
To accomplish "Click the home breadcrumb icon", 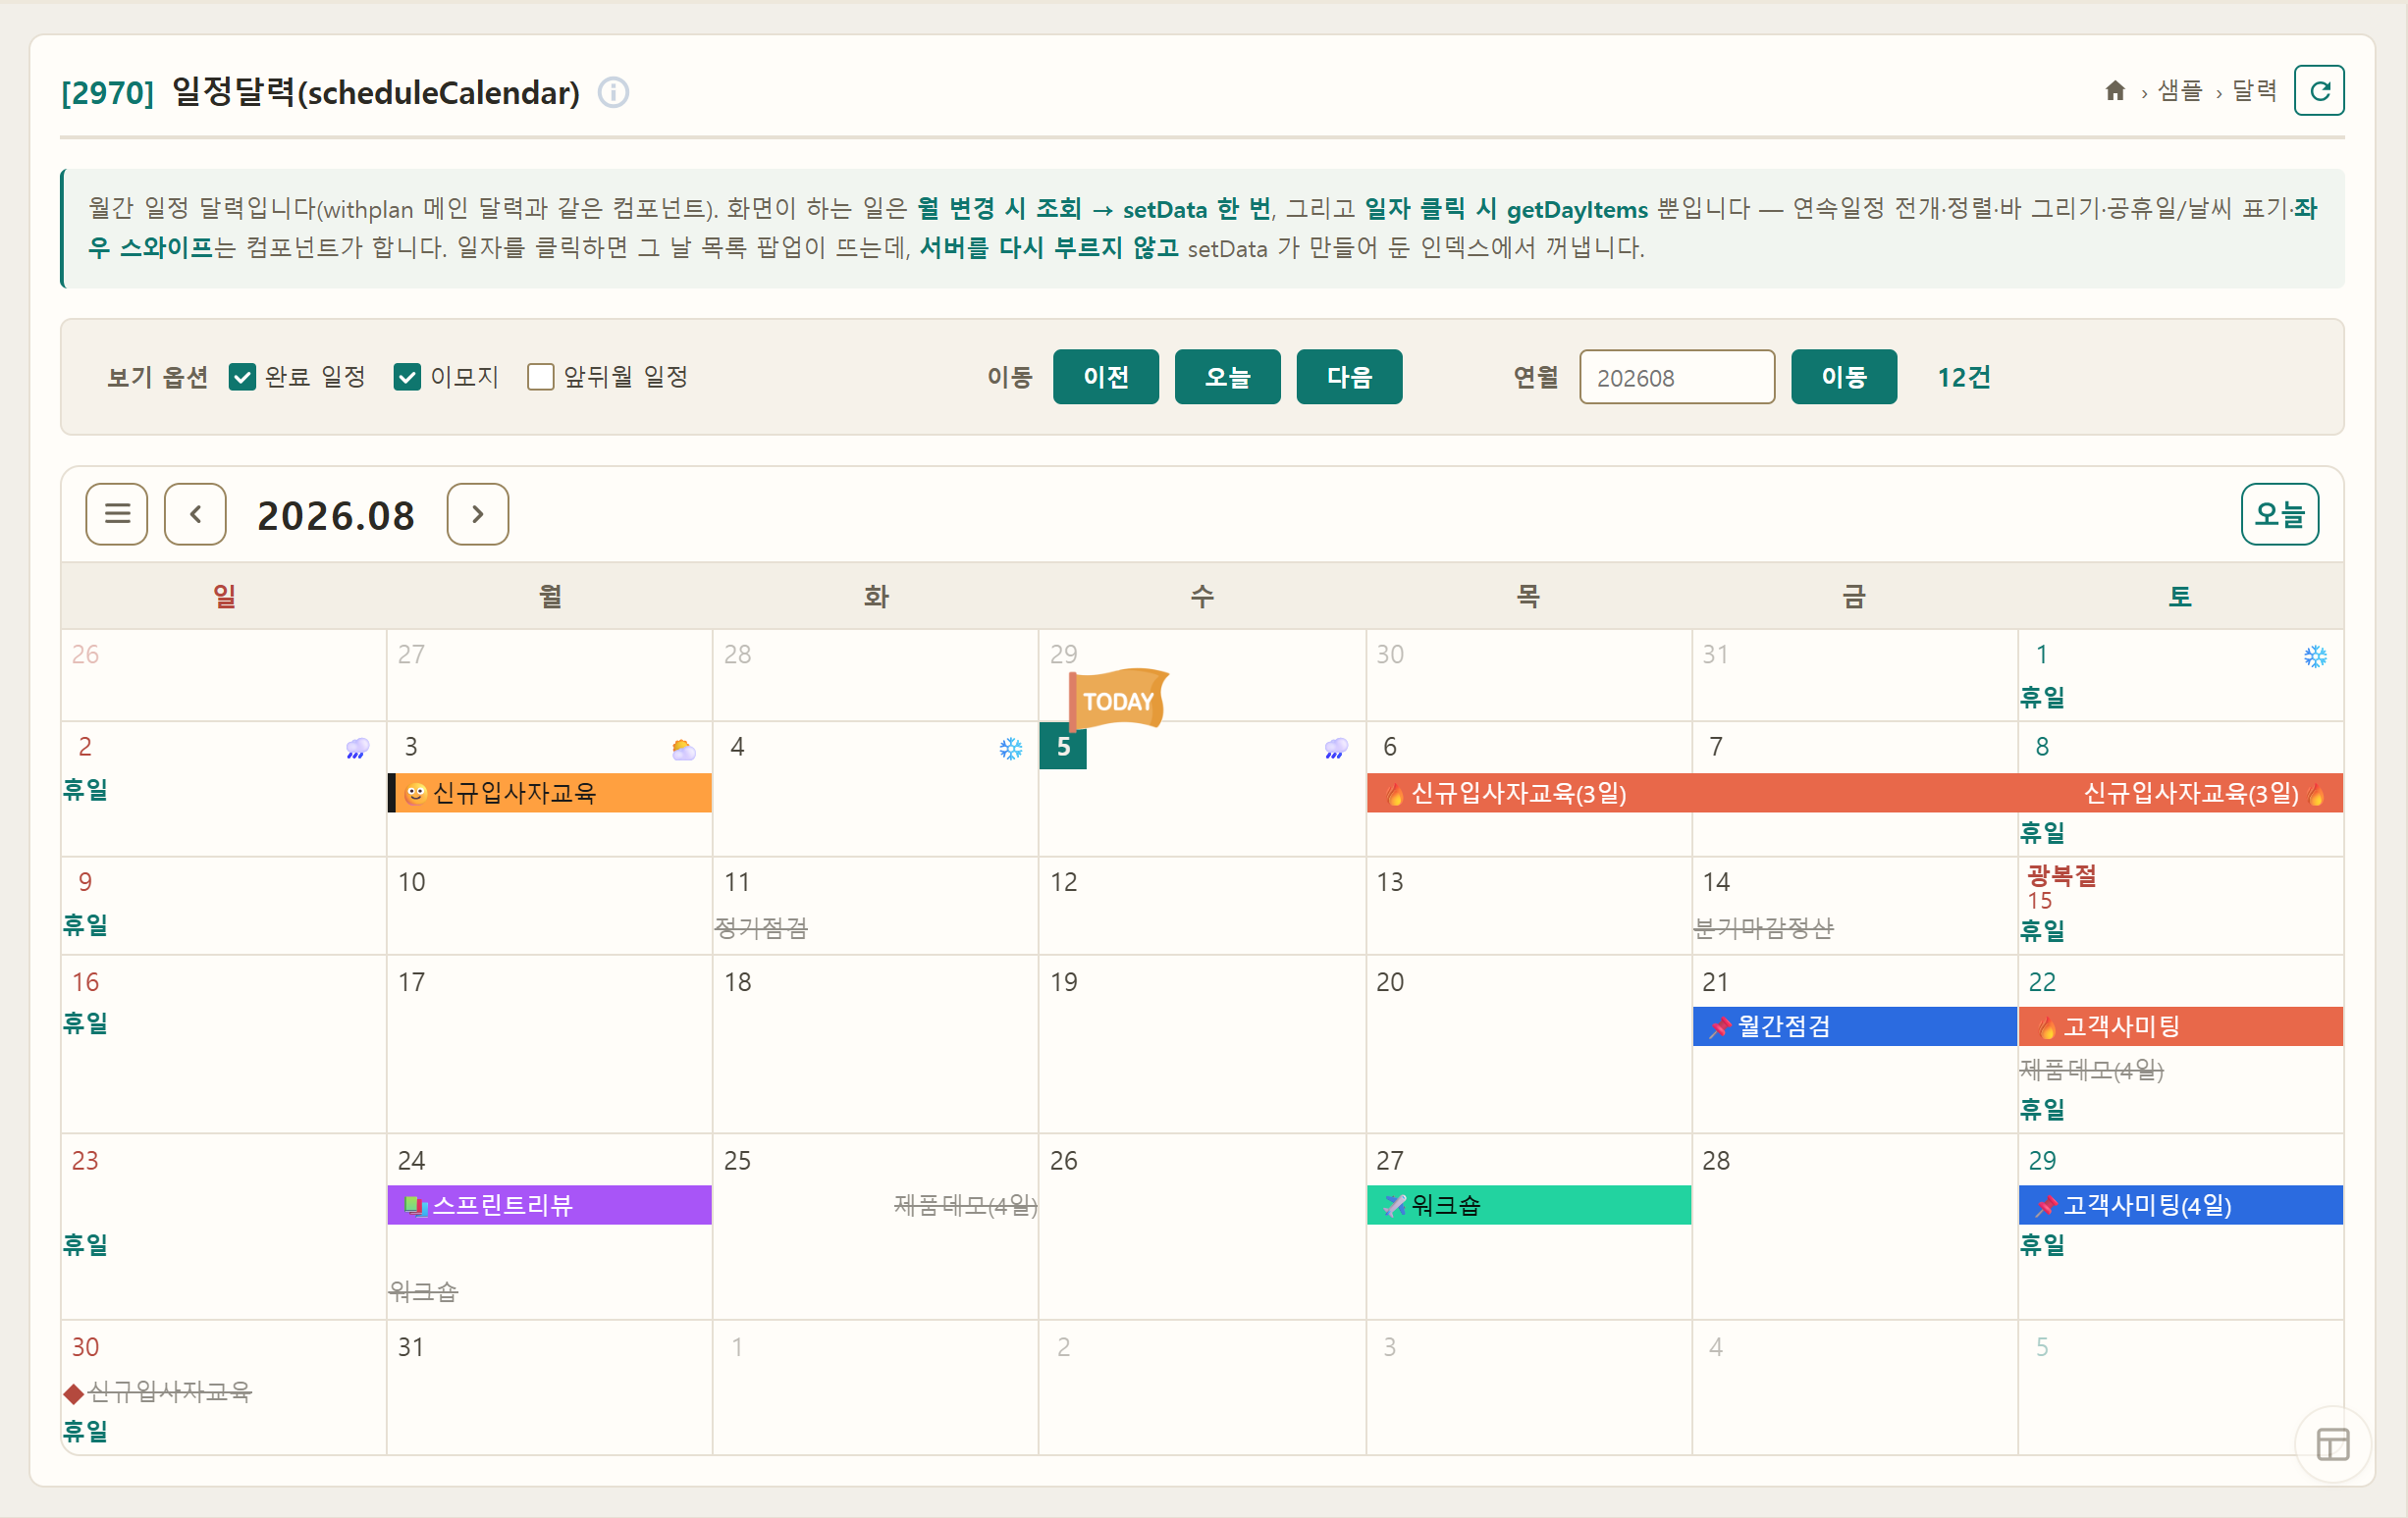I will pos(2114,91).
